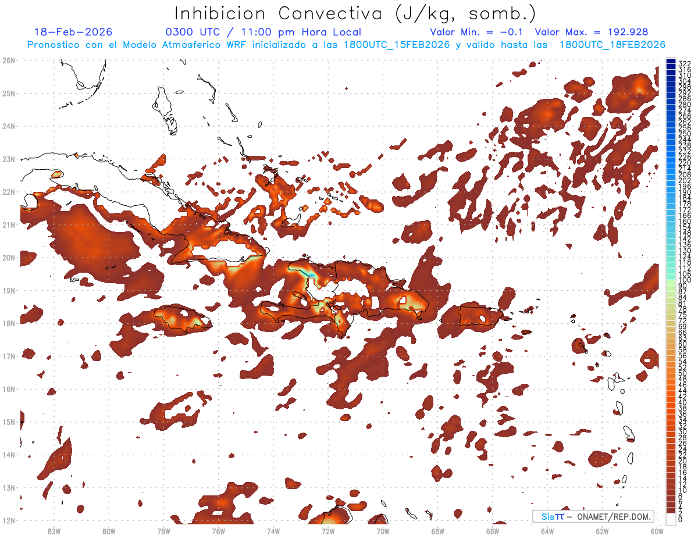Click the '82W' longitude label

[54, 531]
